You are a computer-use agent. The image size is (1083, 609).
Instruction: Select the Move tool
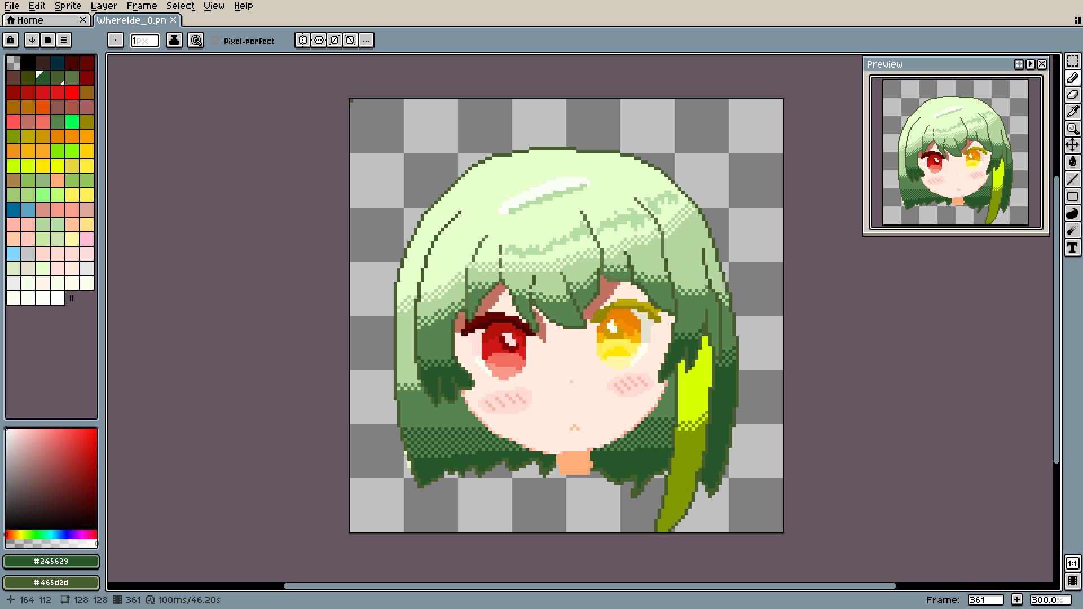[x=1072, y=145]
